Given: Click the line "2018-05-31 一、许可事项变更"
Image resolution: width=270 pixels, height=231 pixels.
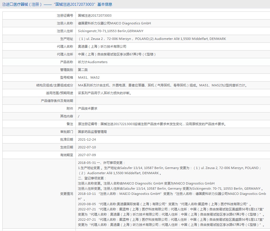Looking at the screenshot, I should pyautogui.click(x=102, y=163).
